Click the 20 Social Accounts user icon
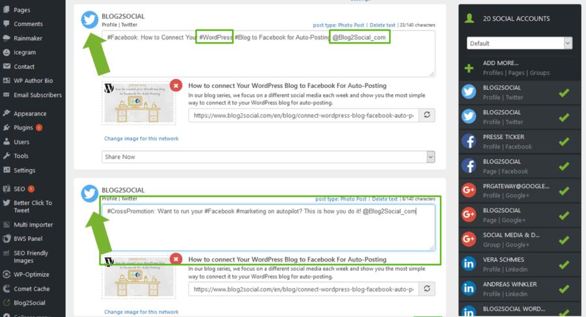This screenshot has height=317, width=586. [469, 18]
